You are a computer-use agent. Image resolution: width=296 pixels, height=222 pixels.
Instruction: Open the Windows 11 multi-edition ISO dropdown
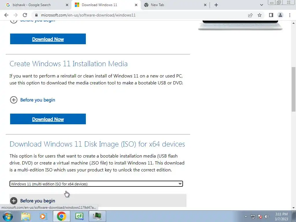click(x=96, y=184)
